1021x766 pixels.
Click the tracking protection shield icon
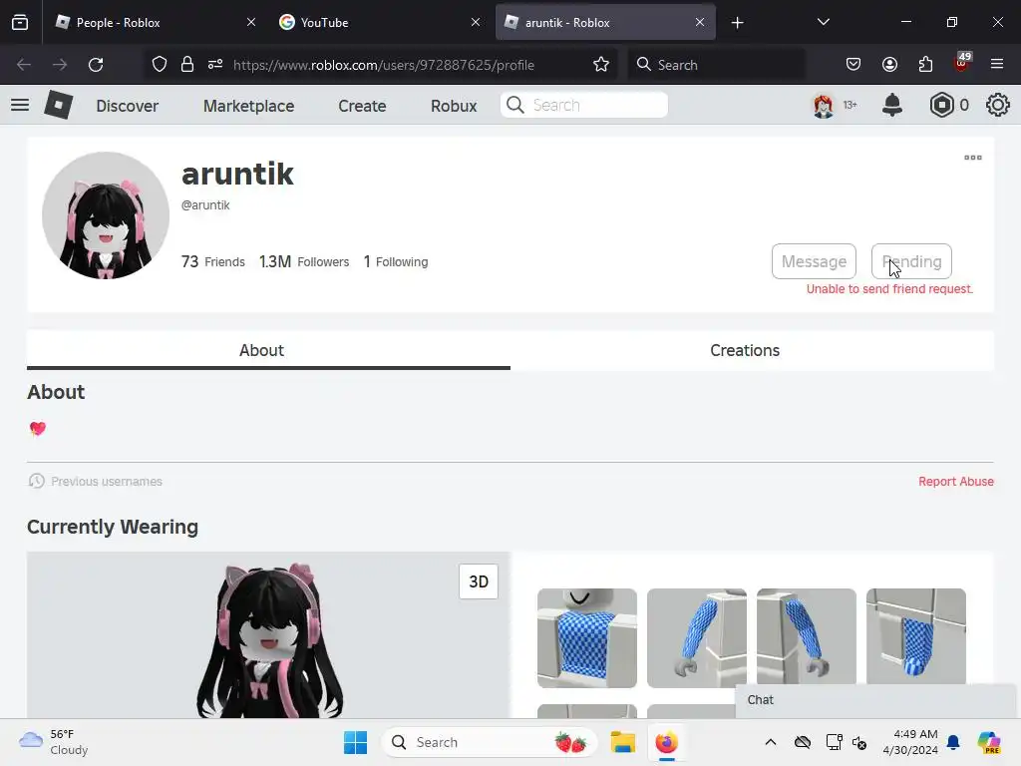[160, 65]
